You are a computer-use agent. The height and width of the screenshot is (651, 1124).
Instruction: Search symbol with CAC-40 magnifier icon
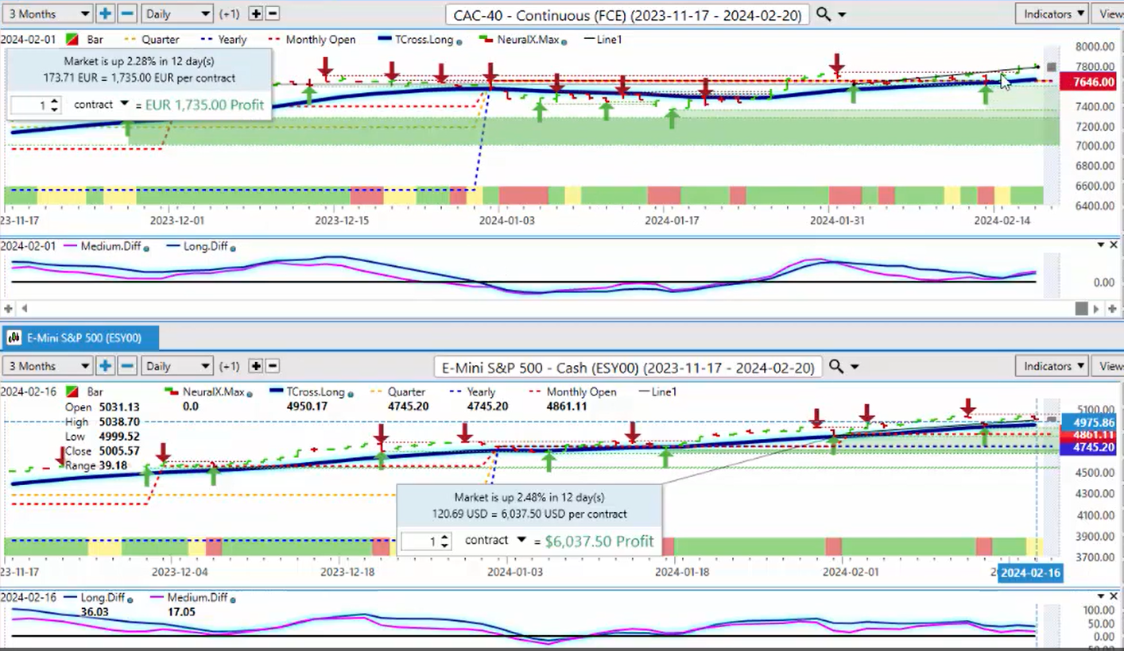pyautogui.click(x=824, y=14)
